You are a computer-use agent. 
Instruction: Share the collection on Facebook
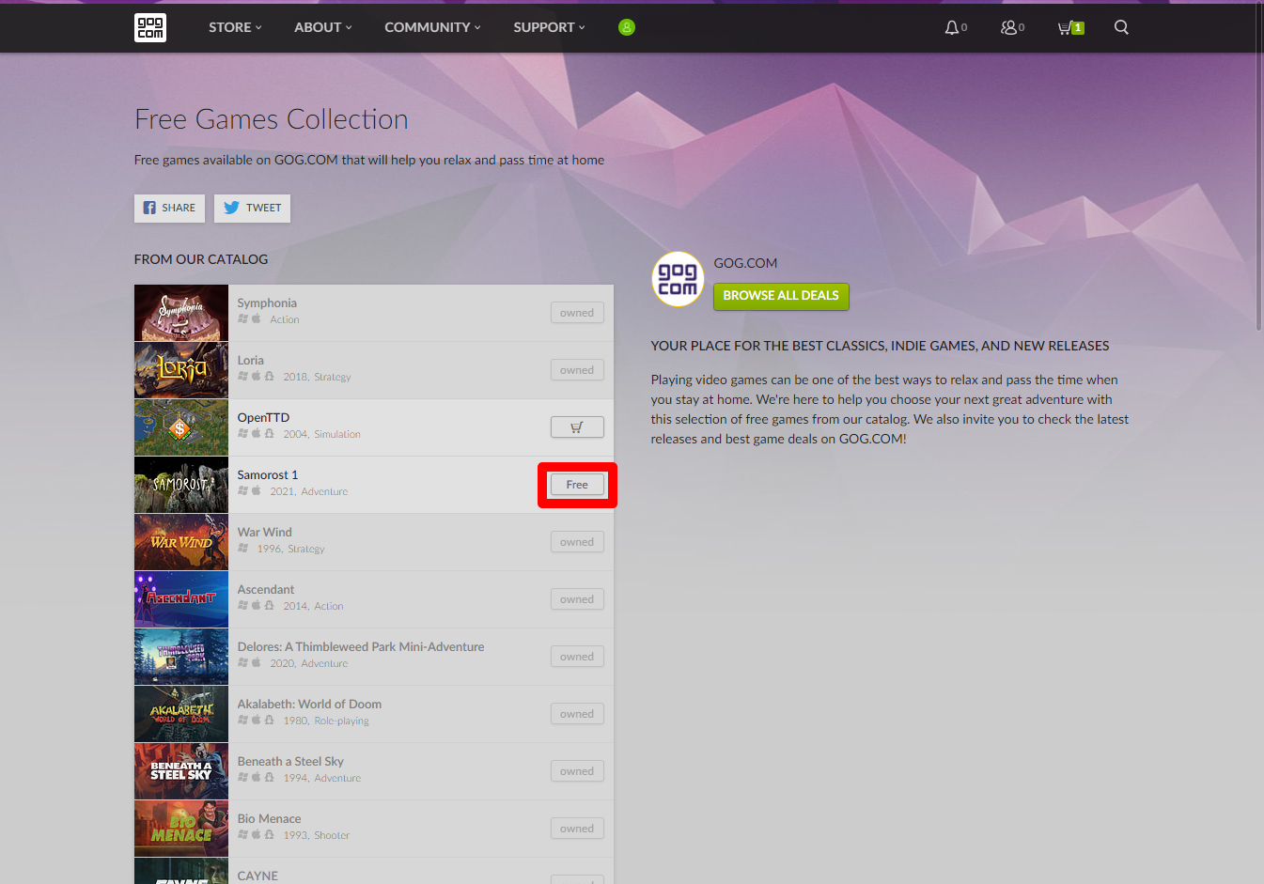(x=169, y=208)
